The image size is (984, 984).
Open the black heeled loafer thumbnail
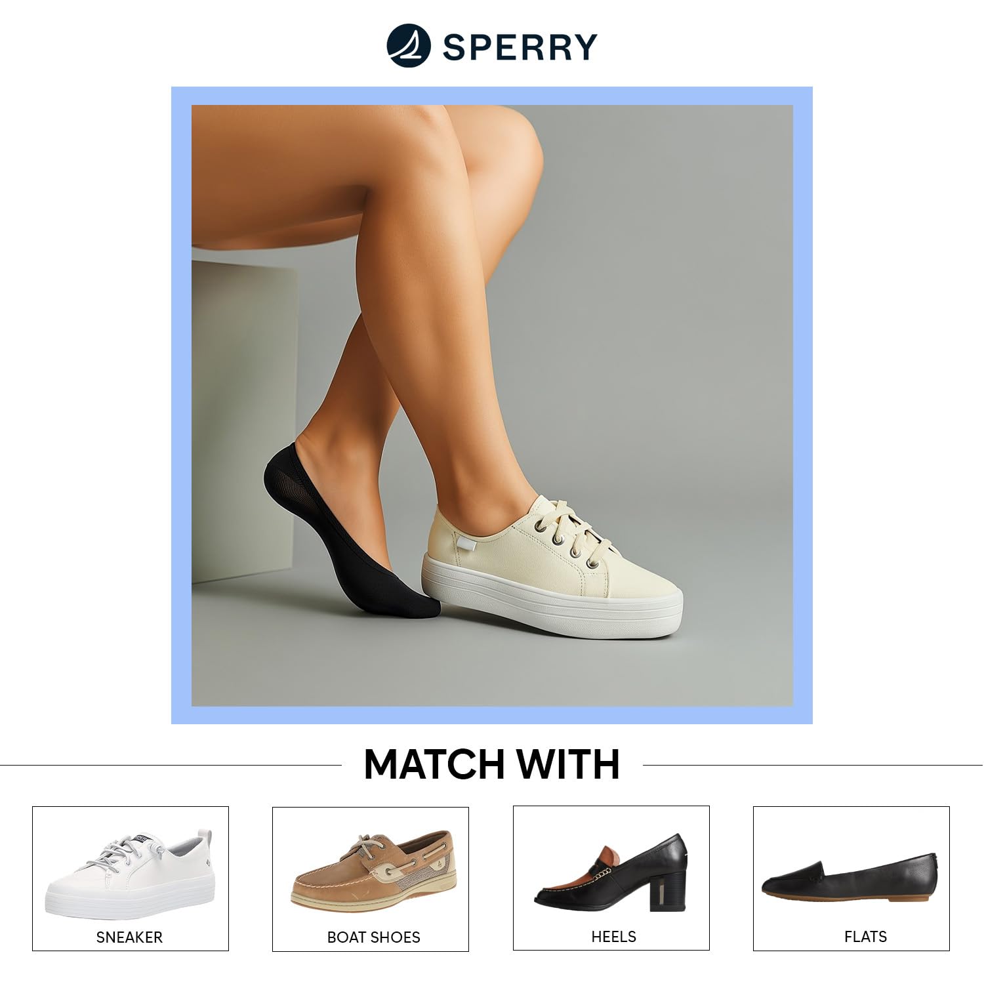(x=611, y=873)
